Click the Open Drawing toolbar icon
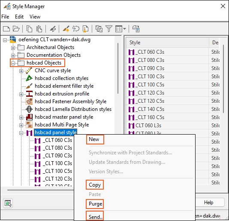This screenshot has height=221, width=229. [16, 29]
